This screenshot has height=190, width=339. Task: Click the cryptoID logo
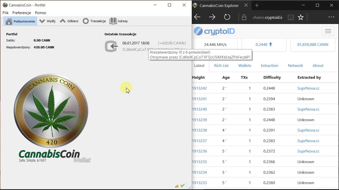[x=214, y=31]
